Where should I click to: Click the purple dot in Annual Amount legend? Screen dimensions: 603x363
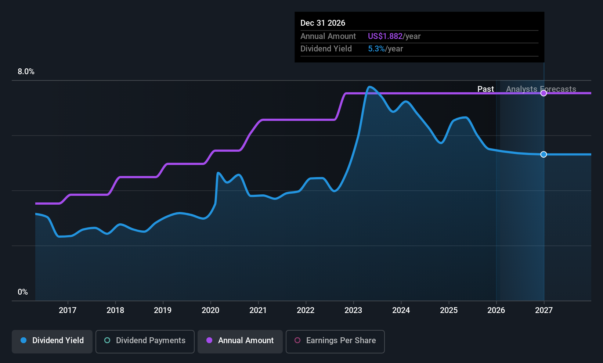pyautogui.click(x=209, y=340)
